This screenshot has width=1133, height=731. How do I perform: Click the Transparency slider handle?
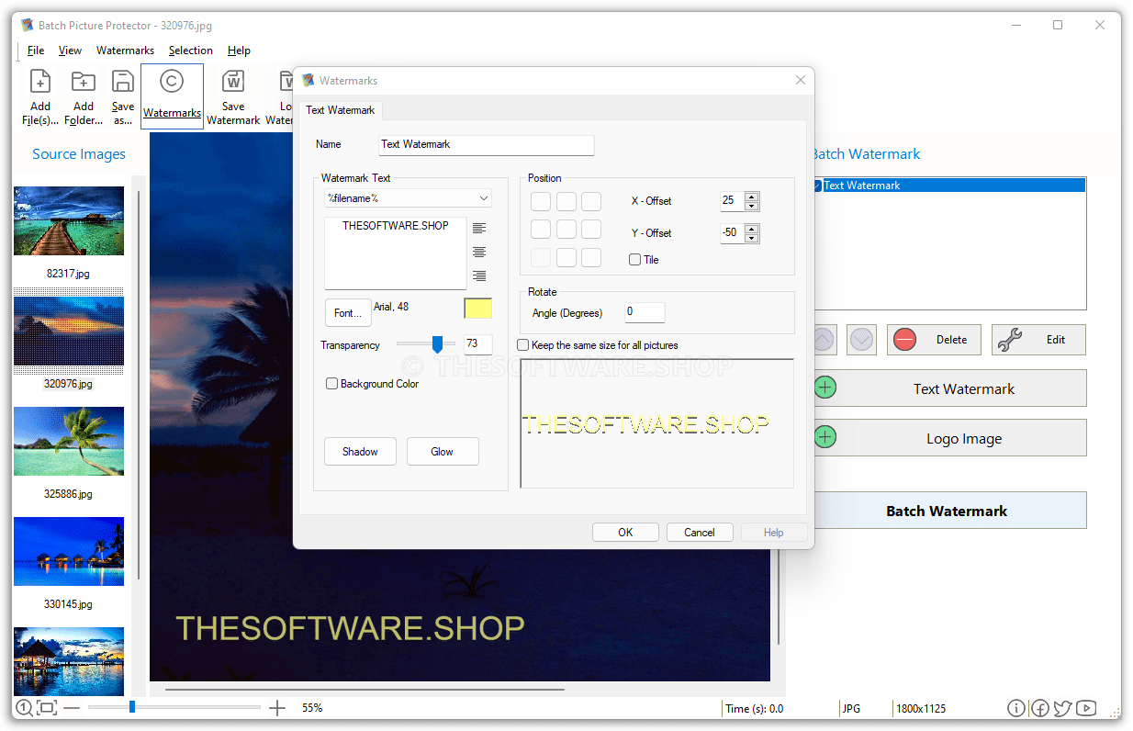click(437, 344)
